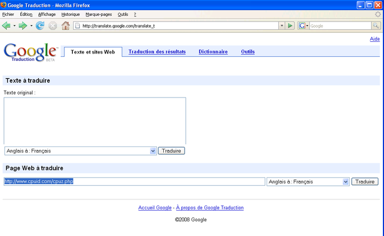Screen dimensions: 384x236
Task: Open the ? help menu
Action: 135,15
